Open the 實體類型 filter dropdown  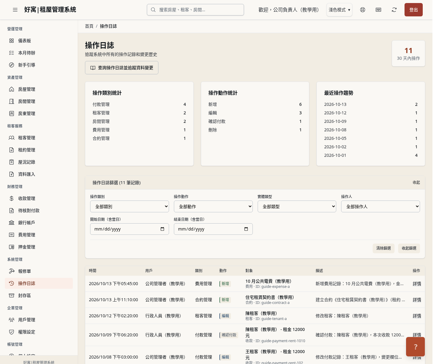[x=297, y=207]
